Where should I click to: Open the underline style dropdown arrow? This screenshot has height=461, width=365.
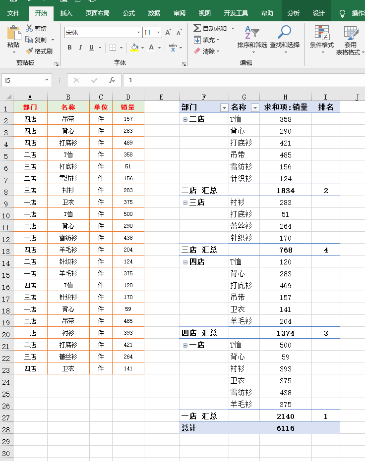[x=100, y=48]
